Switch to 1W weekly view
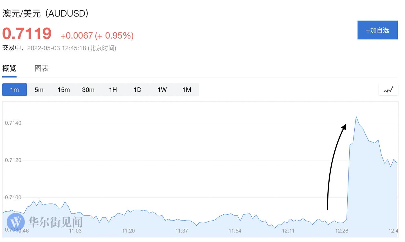Viewport: 405px width, 242px height. 162,90
